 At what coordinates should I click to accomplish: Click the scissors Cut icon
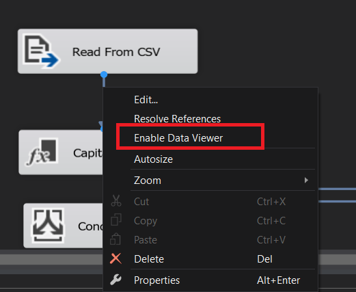(x=116, y=201)
